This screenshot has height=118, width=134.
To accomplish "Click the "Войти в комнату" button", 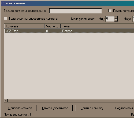I will pyautogui.click(x=92, y=108).
